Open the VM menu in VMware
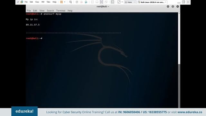 point(43,2)
